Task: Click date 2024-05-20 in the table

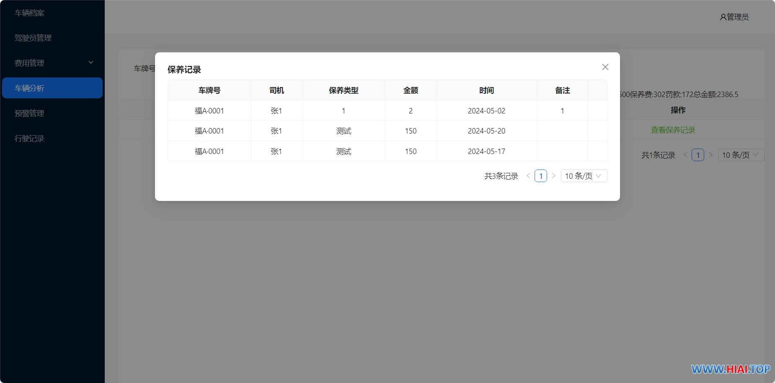Action: 486,131
